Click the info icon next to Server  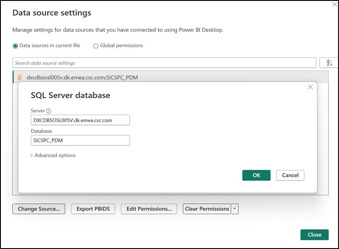[x=49, y=111]
